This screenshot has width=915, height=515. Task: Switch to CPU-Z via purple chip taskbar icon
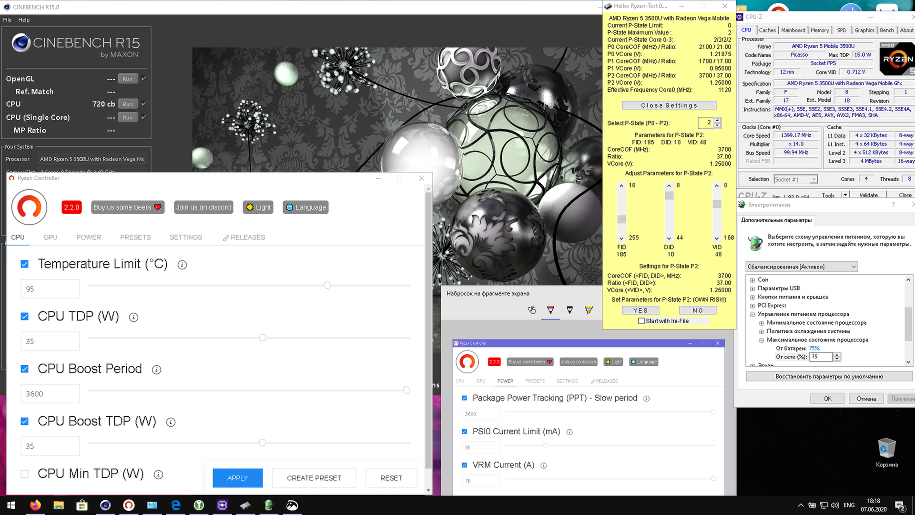[x=222, y=505]
